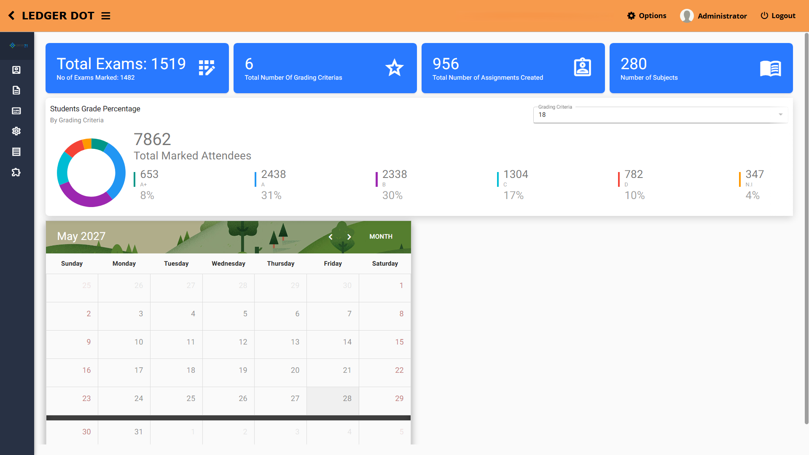Click the blue segment of donut chart
Viewport: 809px width, 455px height.
pyautogui.click(x=119, y=171)
